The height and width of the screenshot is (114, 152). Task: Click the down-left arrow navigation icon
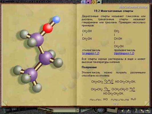click(x=123, y=110)
